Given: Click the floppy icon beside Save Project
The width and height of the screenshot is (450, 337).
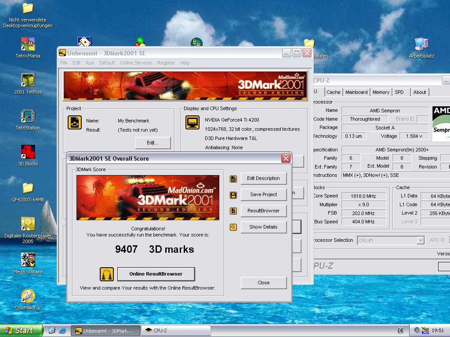Looking at the screenshot, I should 233,195.
